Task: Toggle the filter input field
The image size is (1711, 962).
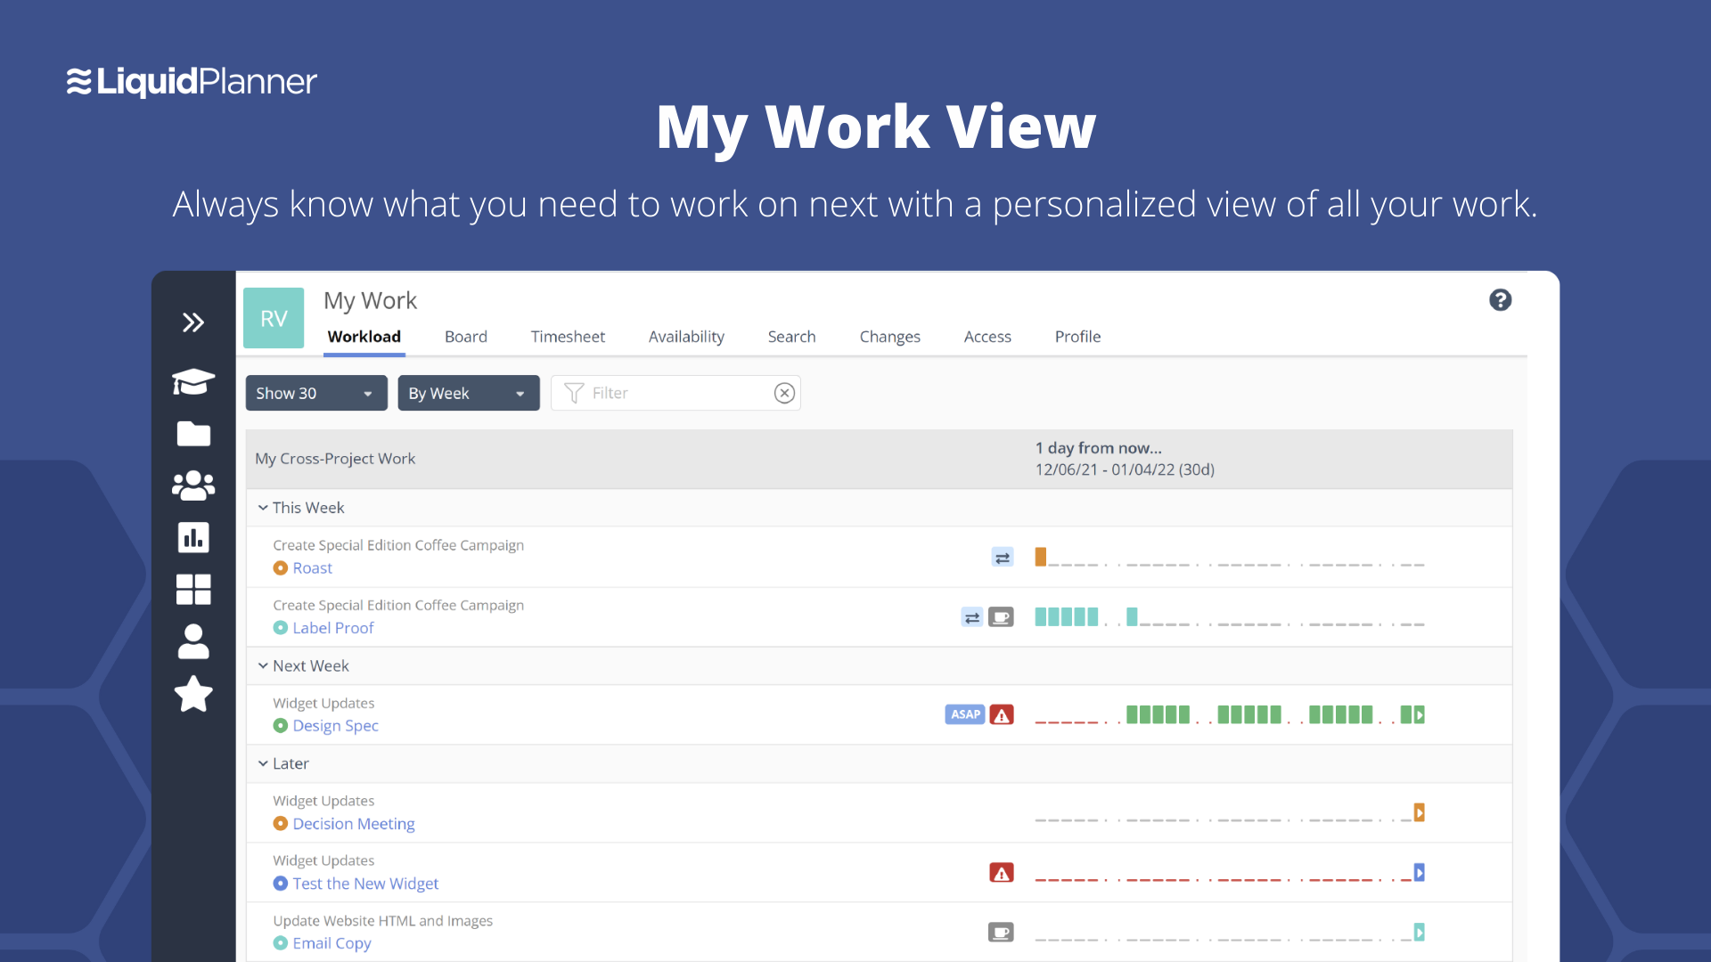Action: (785, 391)
